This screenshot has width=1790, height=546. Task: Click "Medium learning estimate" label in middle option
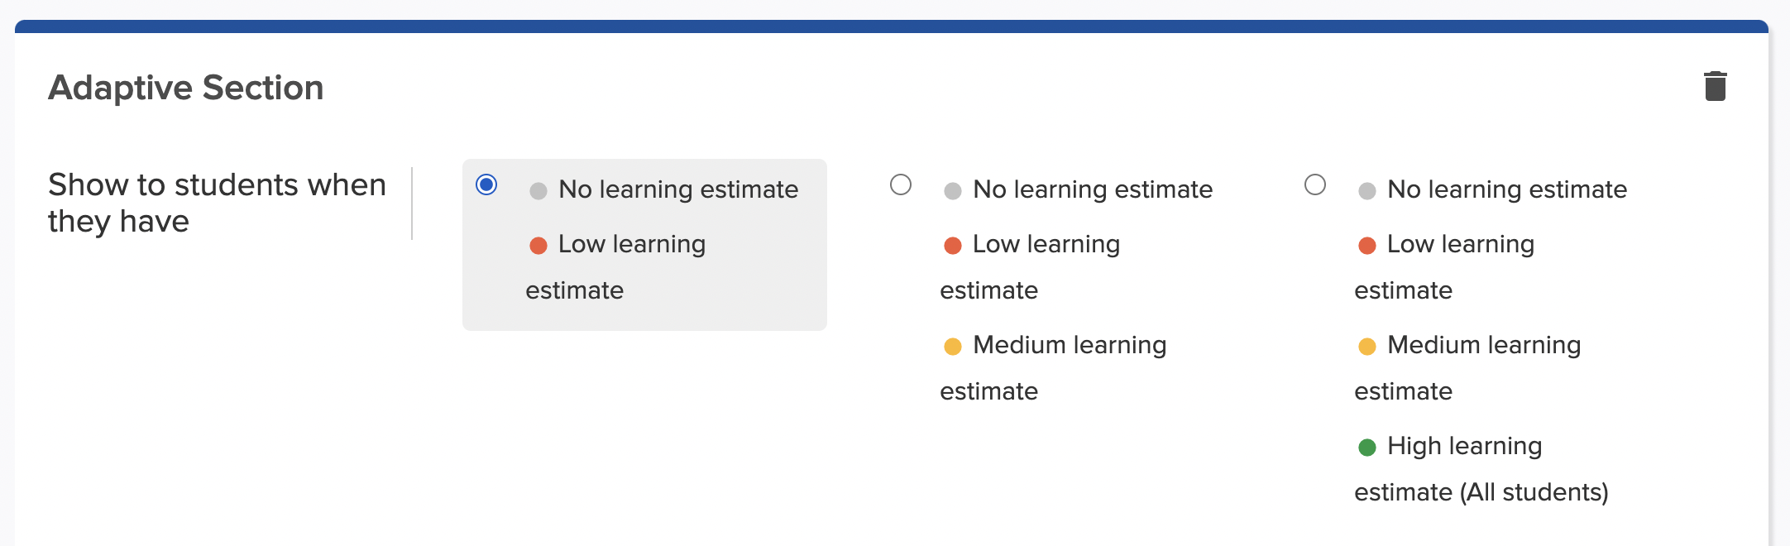1054,368
